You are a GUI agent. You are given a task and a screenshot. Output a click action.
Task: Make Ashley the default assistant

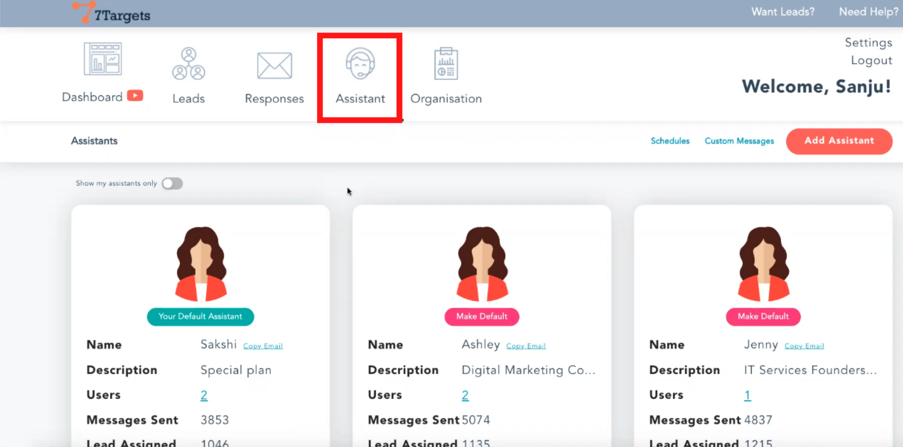coord(482,317)
